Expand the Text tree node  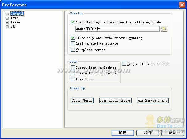(x=7, y=18)
